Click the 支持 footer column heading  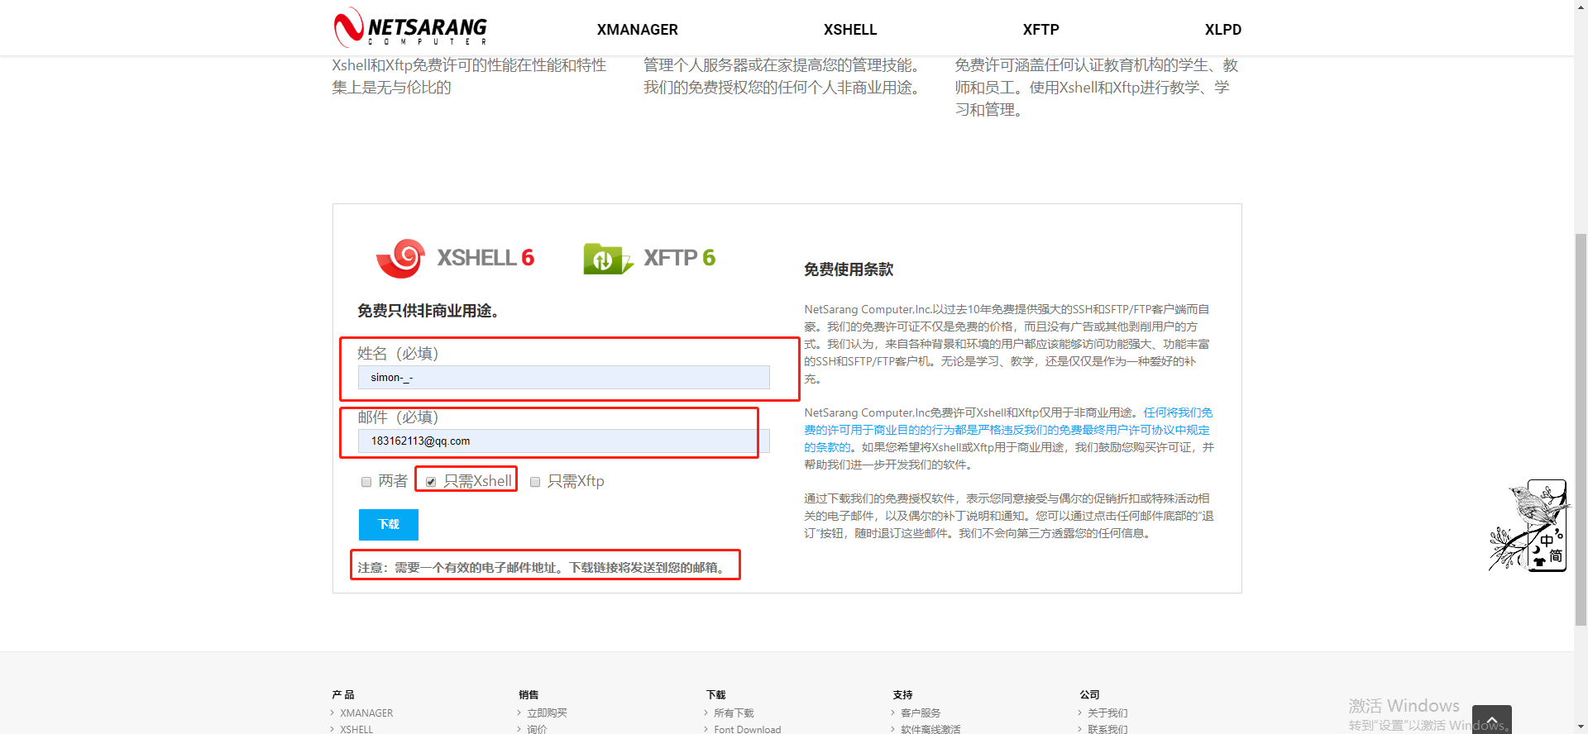pyautogui.click(x=903, y=695)
